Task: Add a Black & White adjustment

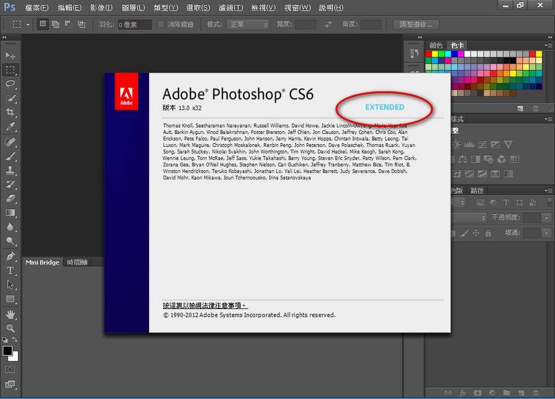Action: [x=475, y=159]
